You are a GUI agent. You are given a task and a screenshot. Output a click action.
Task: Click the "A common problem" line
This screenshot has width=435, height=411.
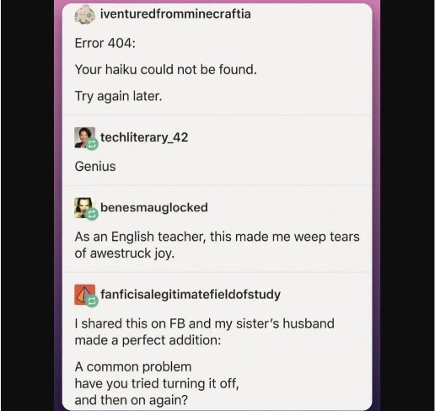pos(133,367)
